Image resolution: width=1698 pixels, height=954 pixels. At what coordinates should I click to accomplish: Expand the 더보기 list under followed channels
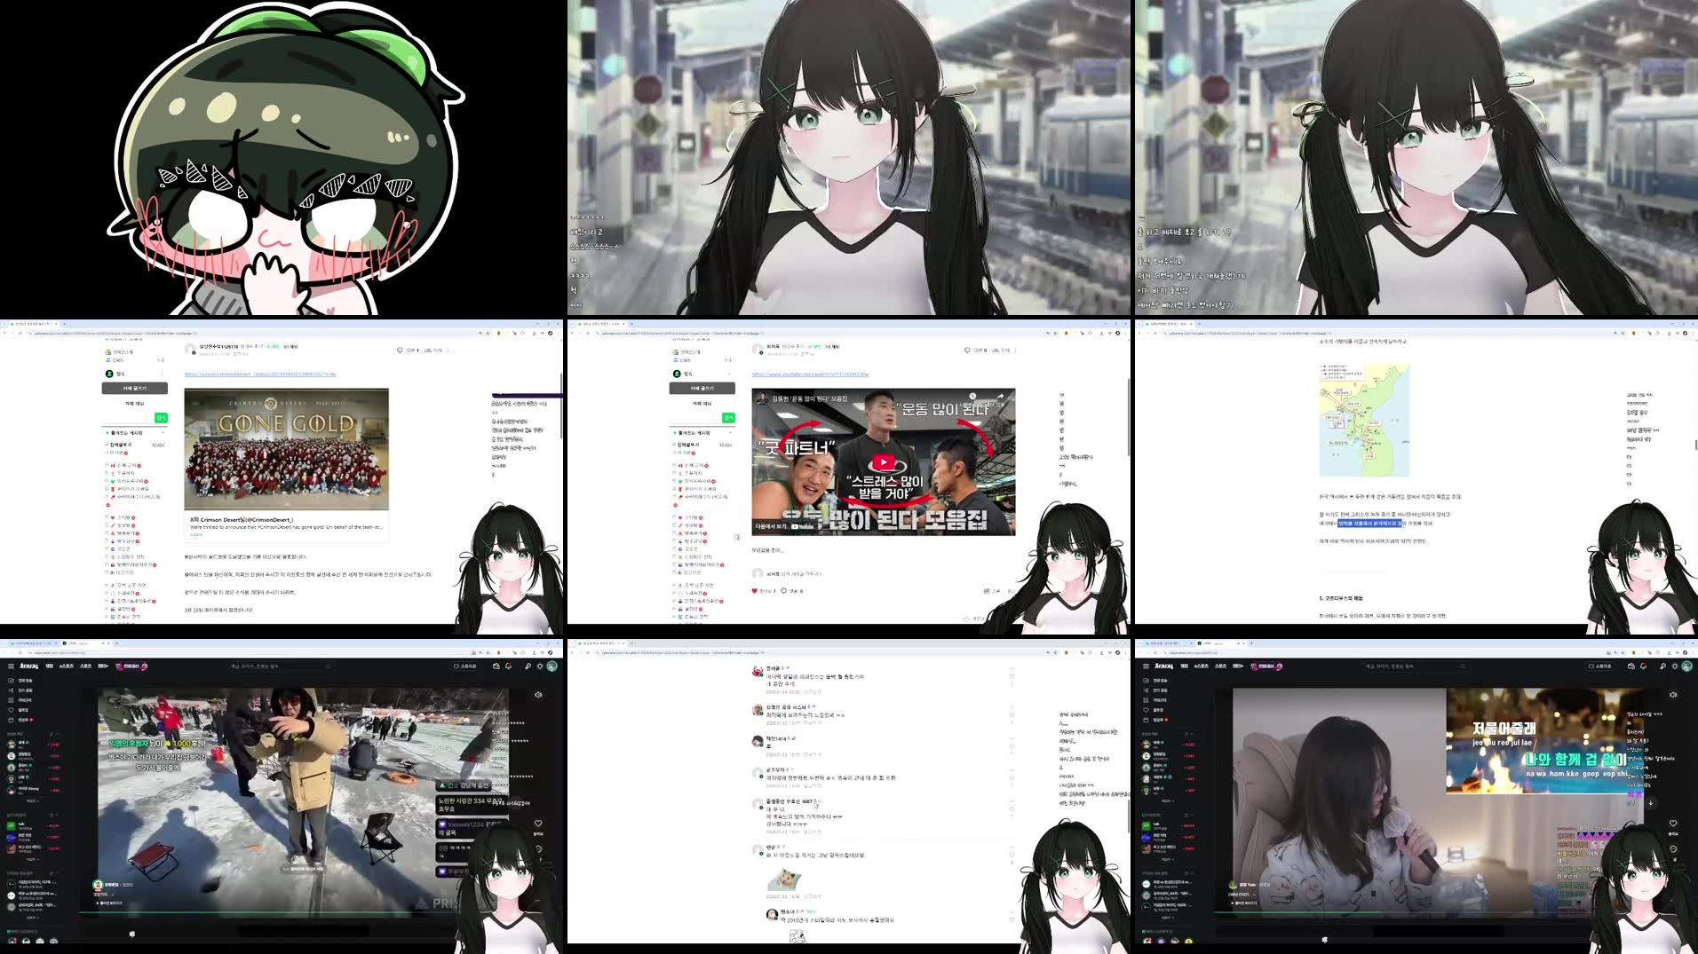[32, 800]
